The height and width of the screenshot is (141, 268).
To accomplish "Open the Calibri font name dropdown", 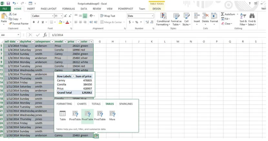I will click(x=53, y=16).
